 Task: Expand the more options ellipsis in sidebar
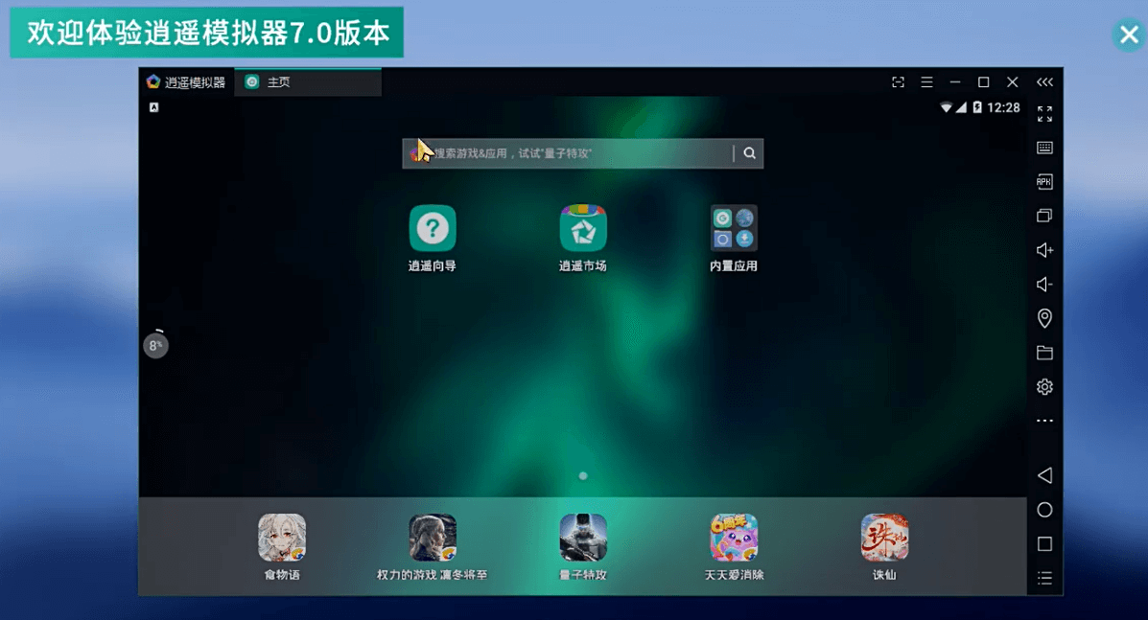1044,421
